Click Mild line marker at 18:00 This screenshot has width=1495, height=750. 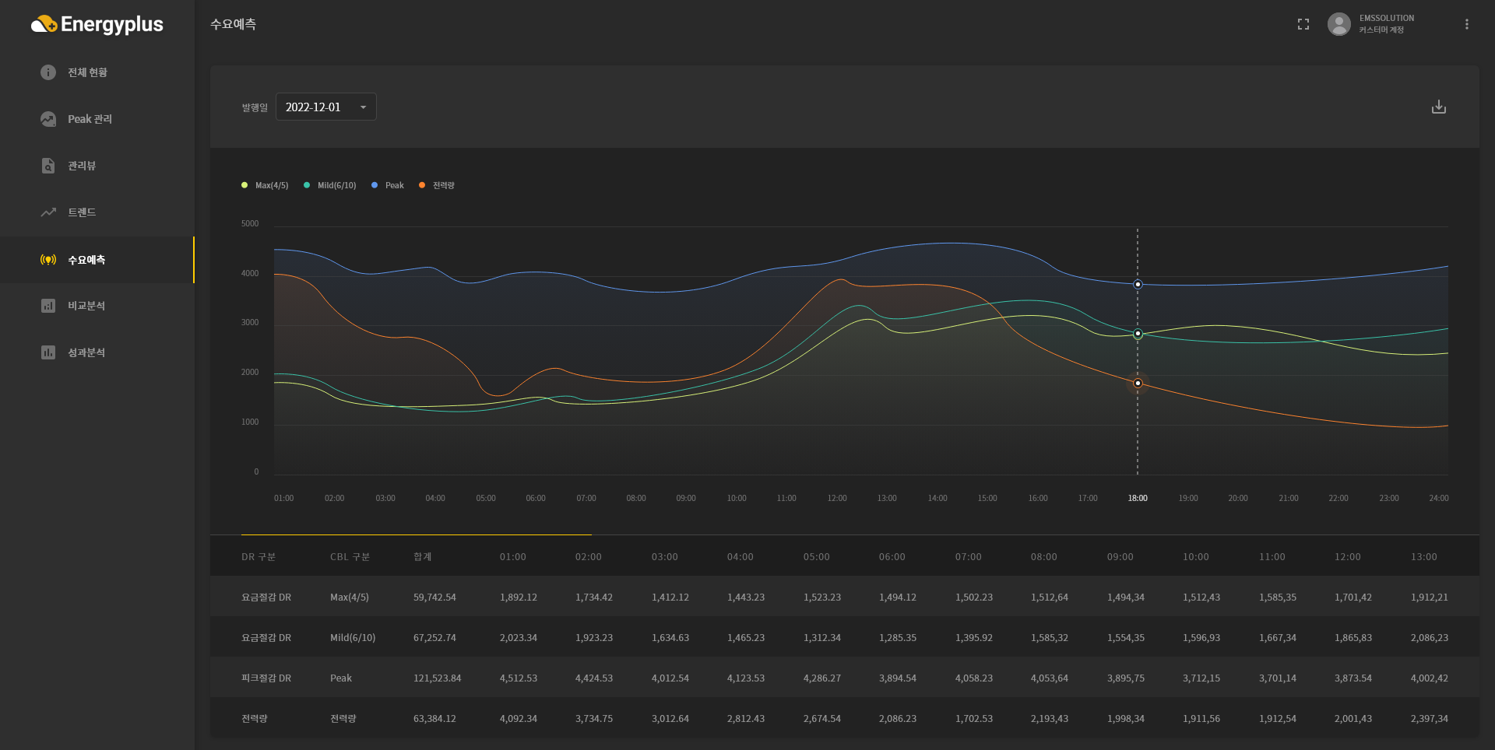click(1138, 334)
